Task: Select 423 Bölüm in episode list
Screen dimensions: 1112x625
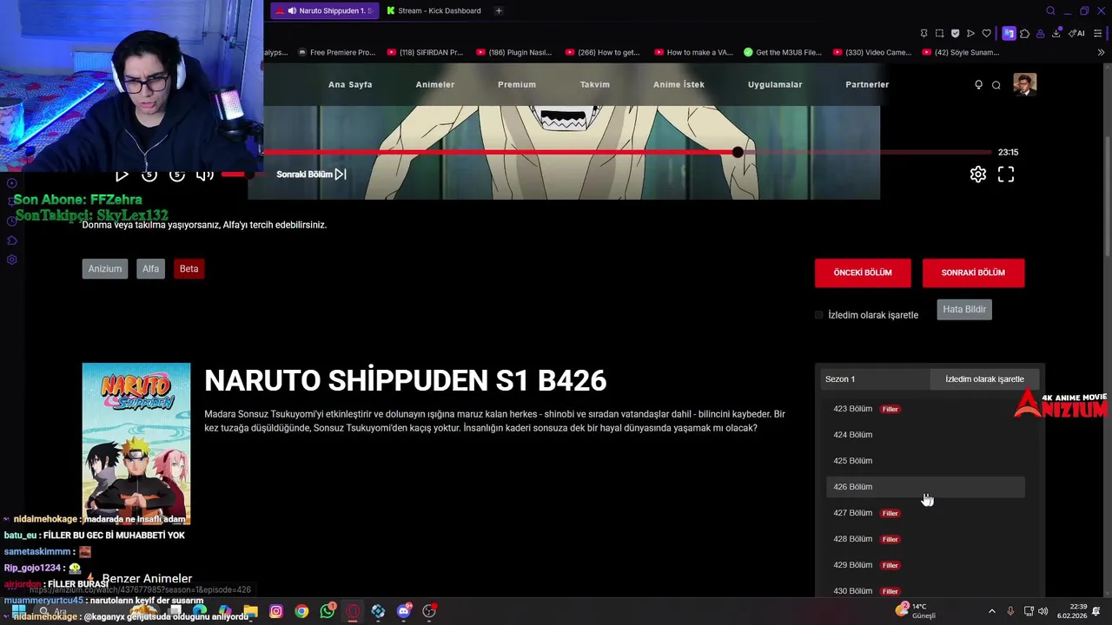Action: (925, 409)
